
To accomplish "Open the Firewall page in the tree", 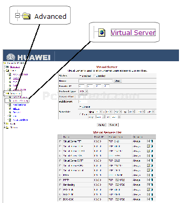I will coord(17,112).
